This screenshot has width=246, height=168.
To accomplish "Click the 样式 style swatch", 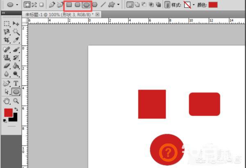I will (x=187, y=5).
